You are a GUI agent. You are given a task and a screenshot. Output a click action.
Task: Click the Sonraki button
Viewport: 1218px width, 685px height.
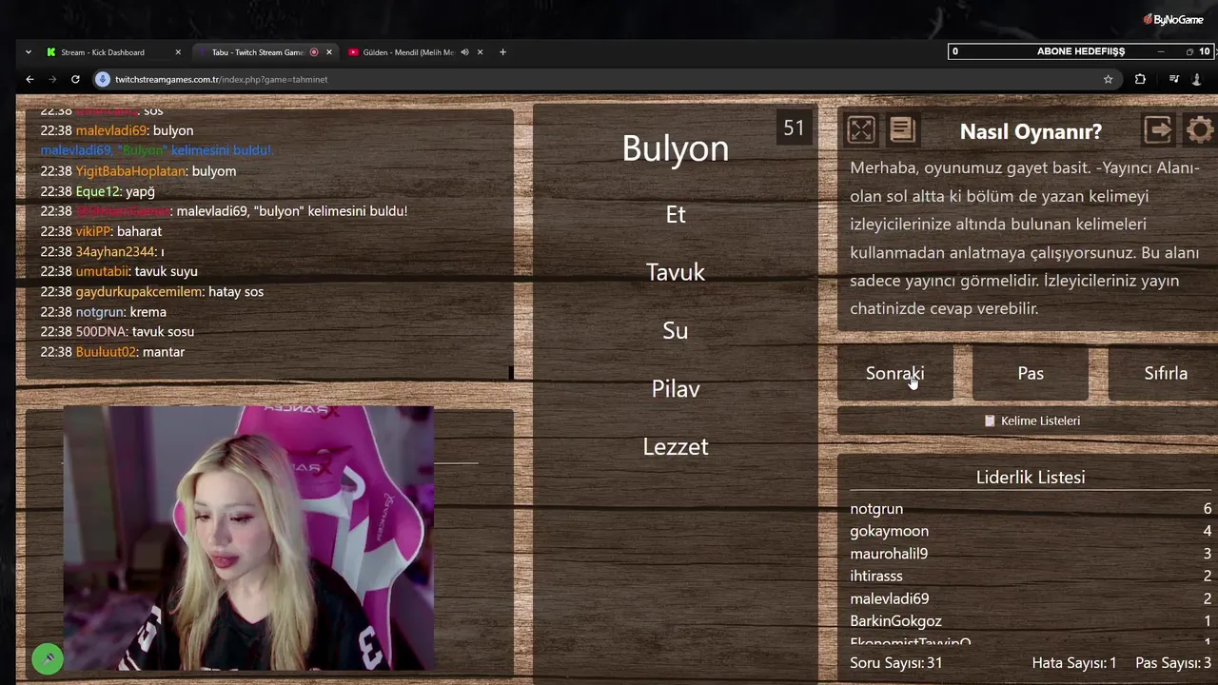point(894,373)
